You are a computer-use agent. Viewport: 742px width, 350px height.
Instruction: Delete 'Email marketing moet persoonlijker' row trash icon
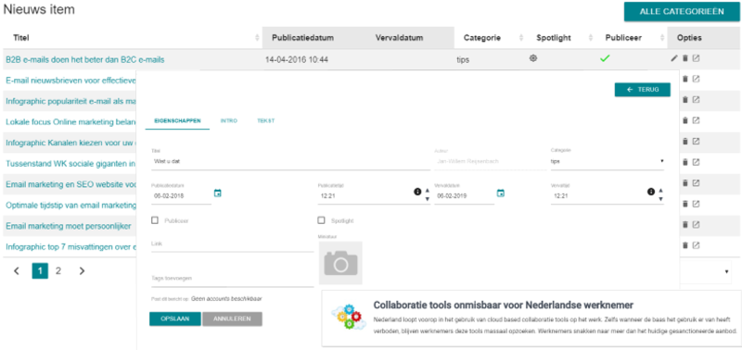pos(684,224)
